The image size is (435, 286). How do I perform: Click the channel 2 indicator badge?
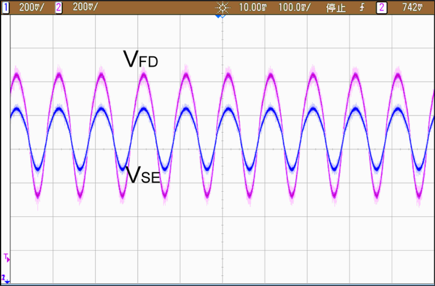coord(59,8)
